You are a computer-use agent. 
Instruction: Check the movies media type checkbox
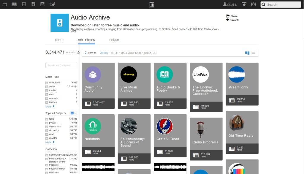[47, 91]
